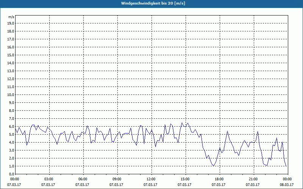Select the 10,0 y-axis label

11,95
